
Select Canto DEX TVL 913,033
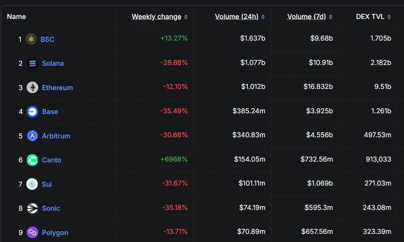(379, 159)
